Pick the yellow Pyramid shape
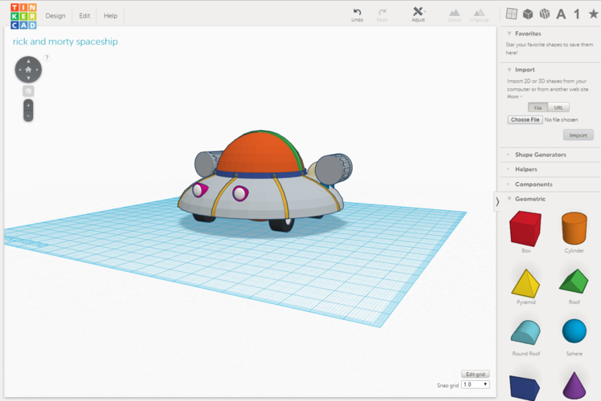The height and width of the screenshot is (401, 601). (x=525, y=284)
